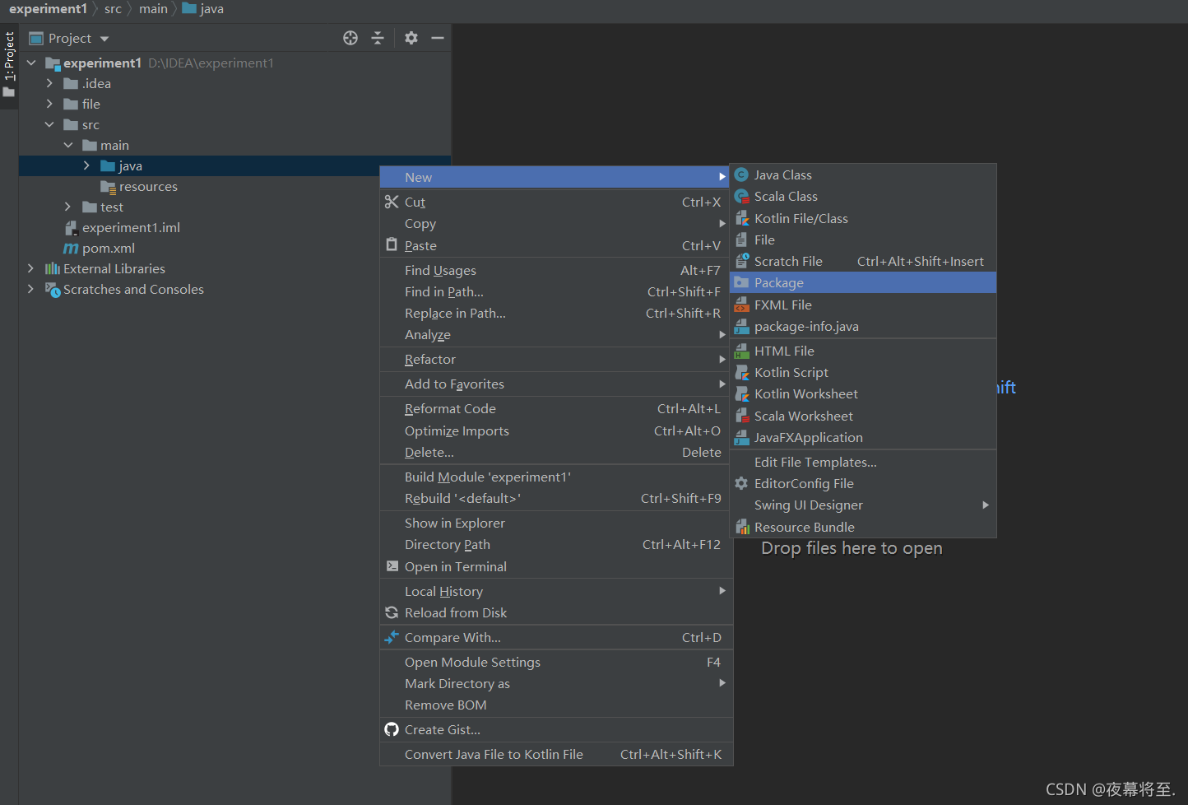Click the Kotlin File/Class icon
Image resolution: width=1188 pixels, height=805 pixels.
point(741,218)
